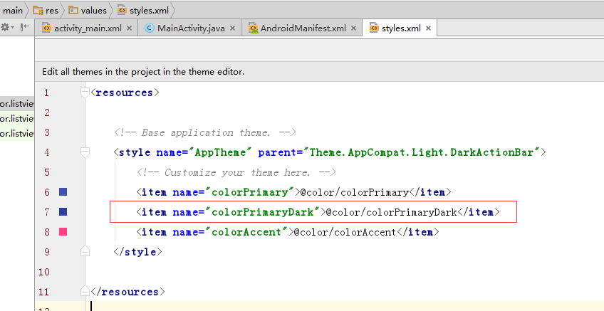604x311 pixels.
Task: Click the hide project panel icon
Action: (25, 27)
